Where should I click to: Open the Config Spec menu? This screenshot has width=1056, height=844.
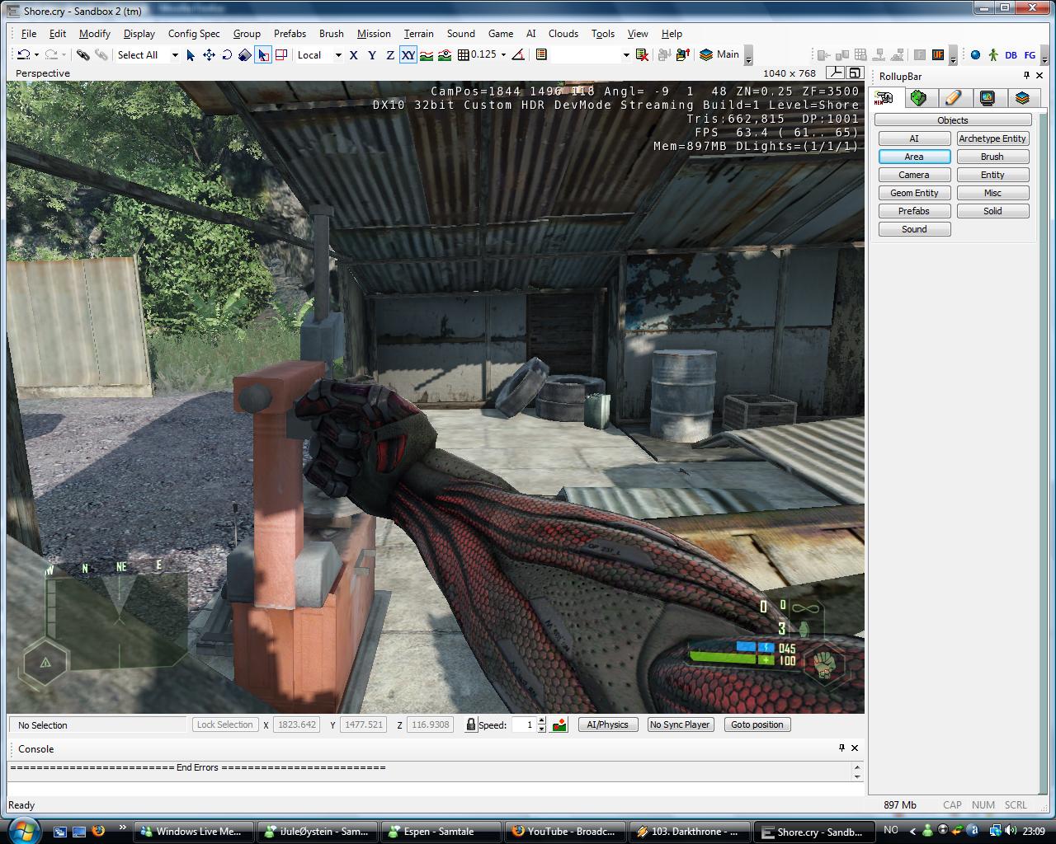194,34
